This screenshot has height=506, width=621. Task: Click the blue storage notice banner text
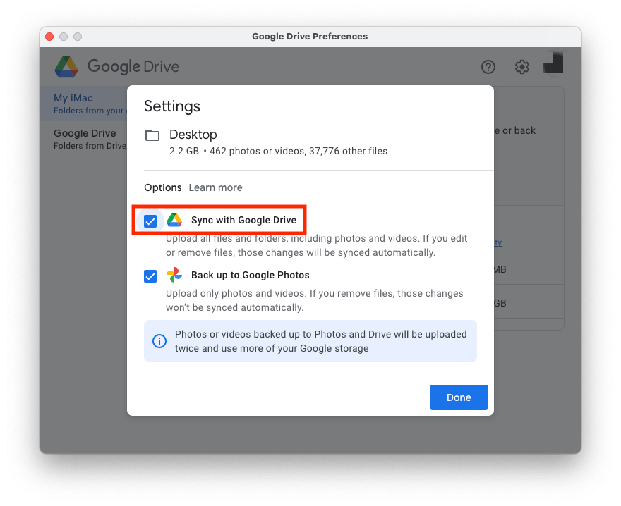click(x=320, y=341)
